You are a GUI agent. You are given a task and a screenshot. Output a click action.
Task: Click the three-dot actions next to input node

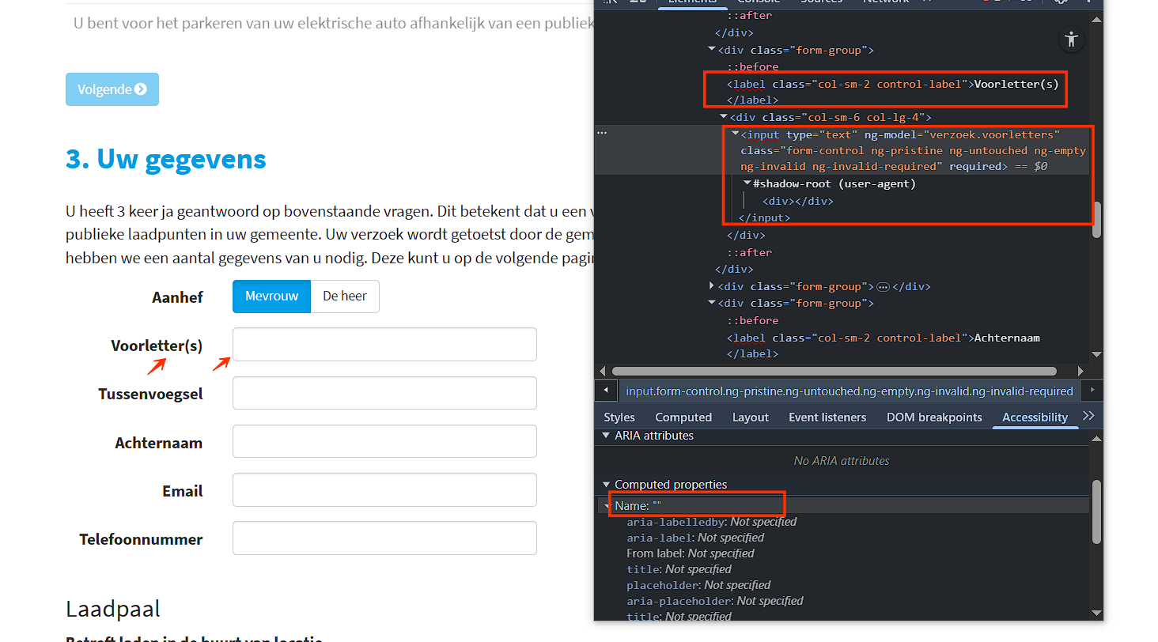point(602,134)
